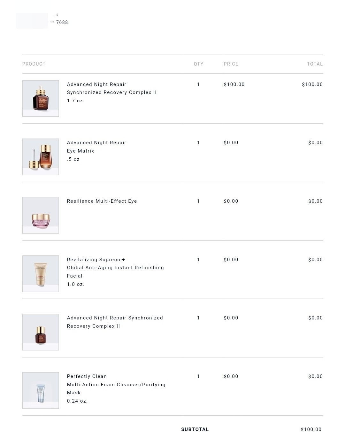Click the free Synchronized Recovery Complex II sample image

point(41,332)
